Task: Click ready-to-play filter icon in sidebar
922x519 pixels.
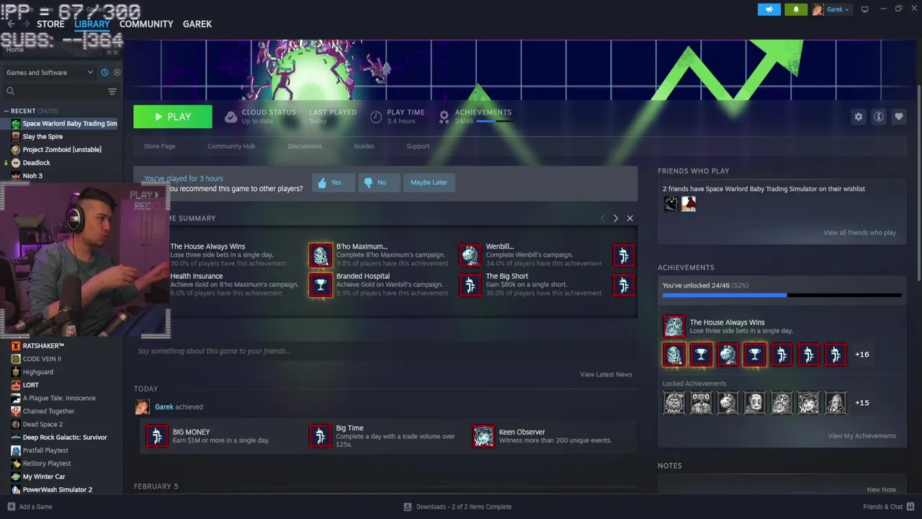Action: (117, 72)
